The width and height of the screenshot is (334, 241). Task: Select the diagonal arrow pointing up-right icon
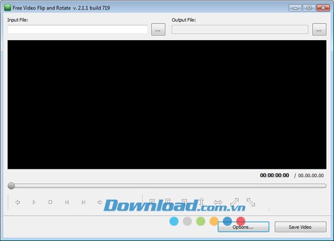coord(234,202)
